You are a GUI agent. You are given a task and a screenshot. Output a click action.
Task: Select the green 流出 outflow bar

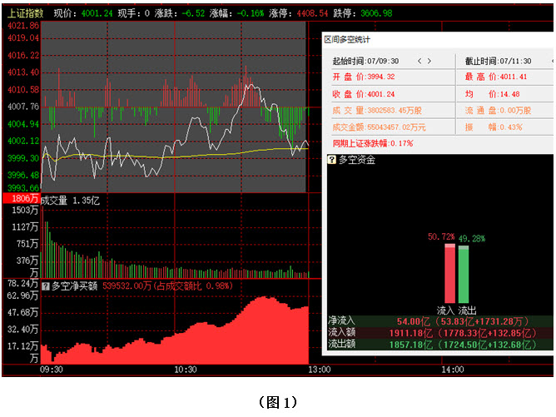click(464, 274)
